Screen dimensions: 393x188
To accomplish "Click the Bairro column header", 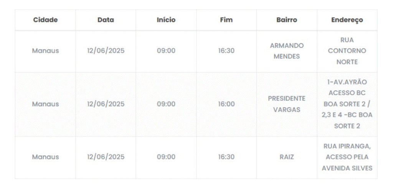I will 287,20.
